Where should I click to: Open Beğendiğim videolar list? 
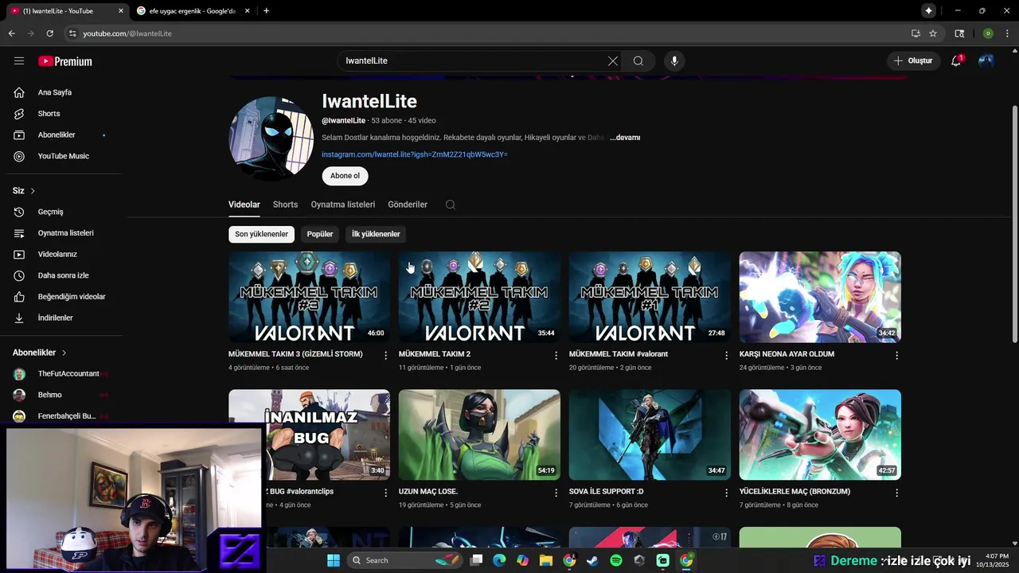point(71,297)
